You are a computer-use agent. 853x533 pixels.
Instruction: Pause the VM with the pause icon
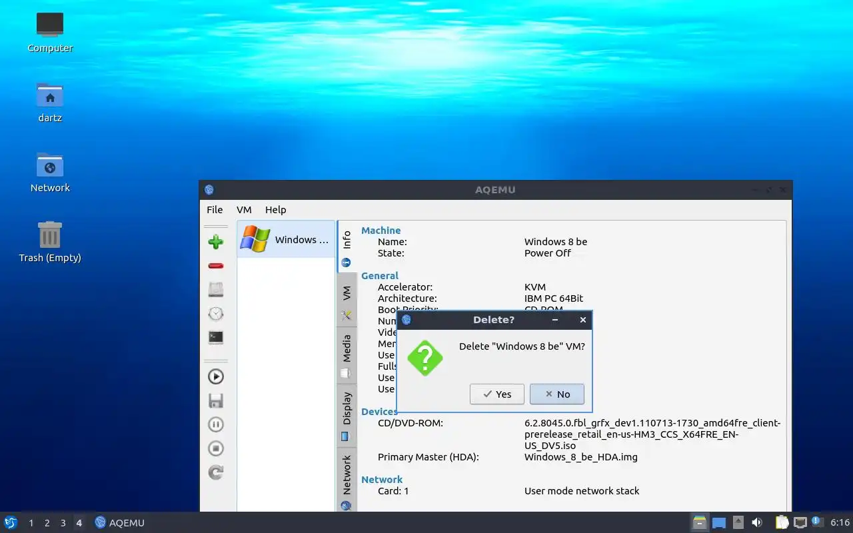click(215, 424)
